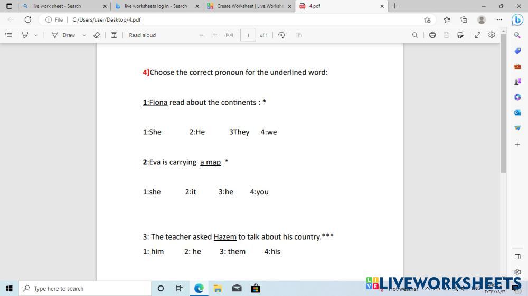Screen dimensions: 528x296
Task: Expand the Draw options dropdown arrow
Action: pos(84,35)
